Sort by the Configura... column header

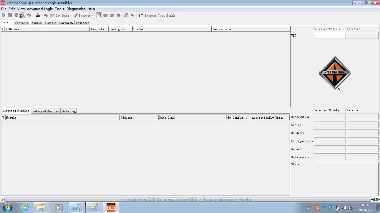pos(120,29)
